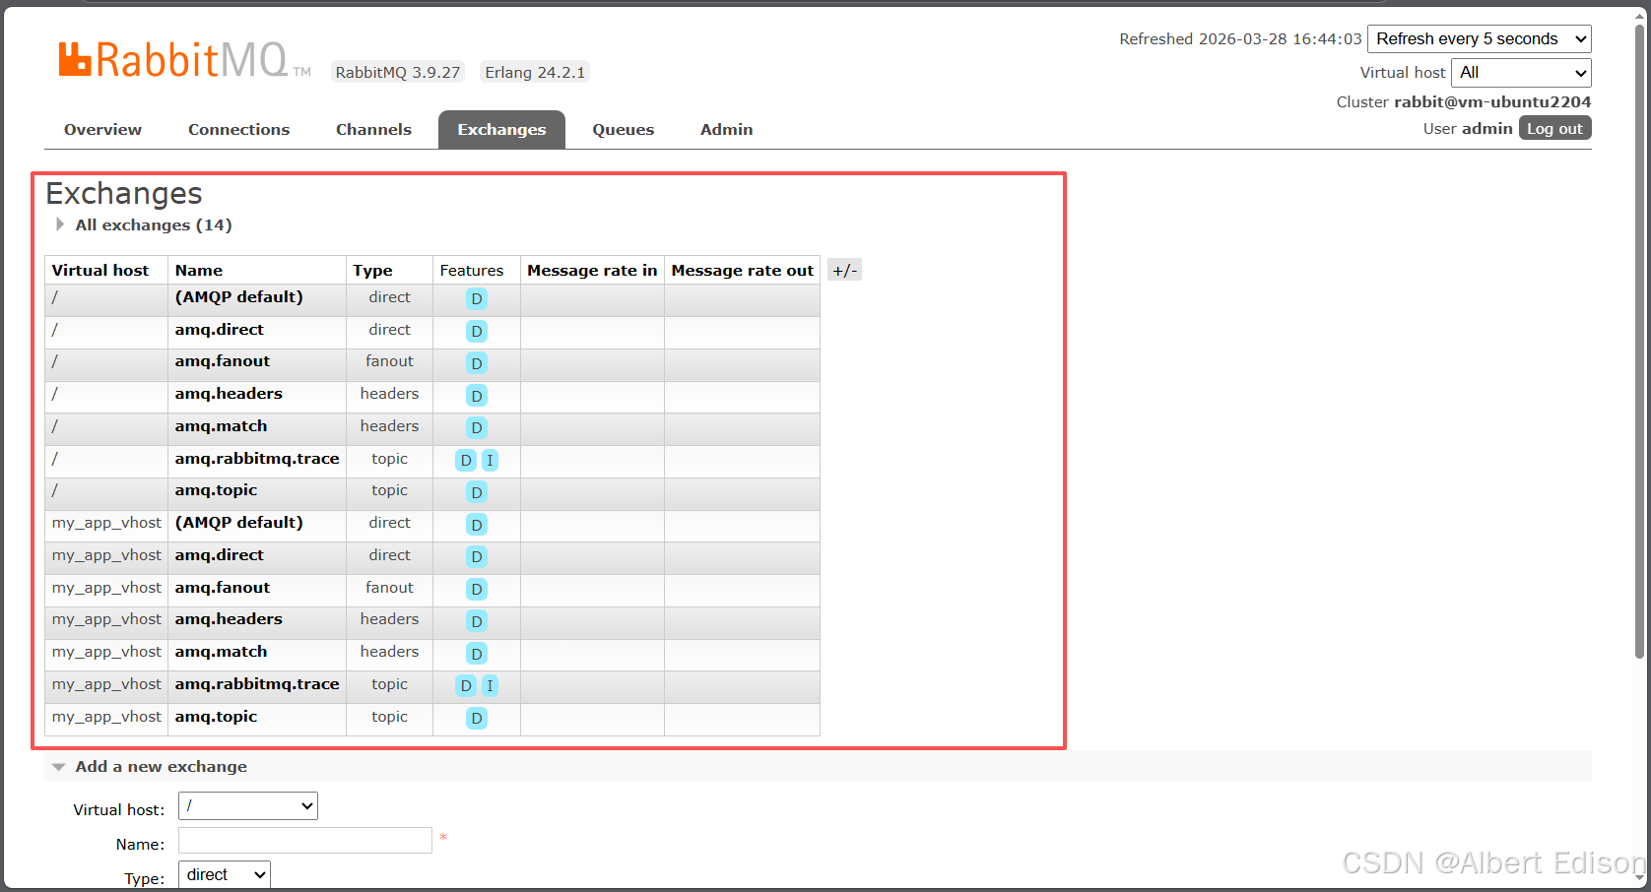The width and height of the screenshot is (1651, 892).
Task: Open / amq.topic exchange
Action: (x=216, y=490)
